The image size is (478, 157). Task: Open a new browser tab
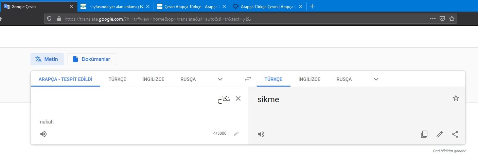313,6
